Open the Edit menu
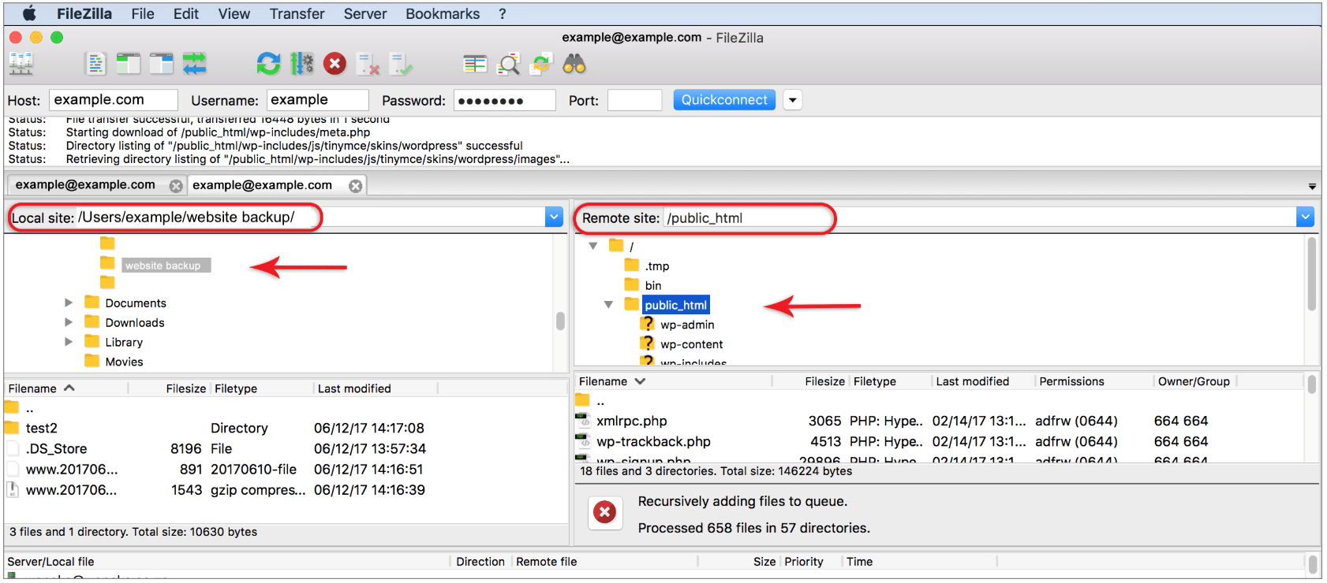Screen dimensions: 1327x583 [x=186, y=13]
